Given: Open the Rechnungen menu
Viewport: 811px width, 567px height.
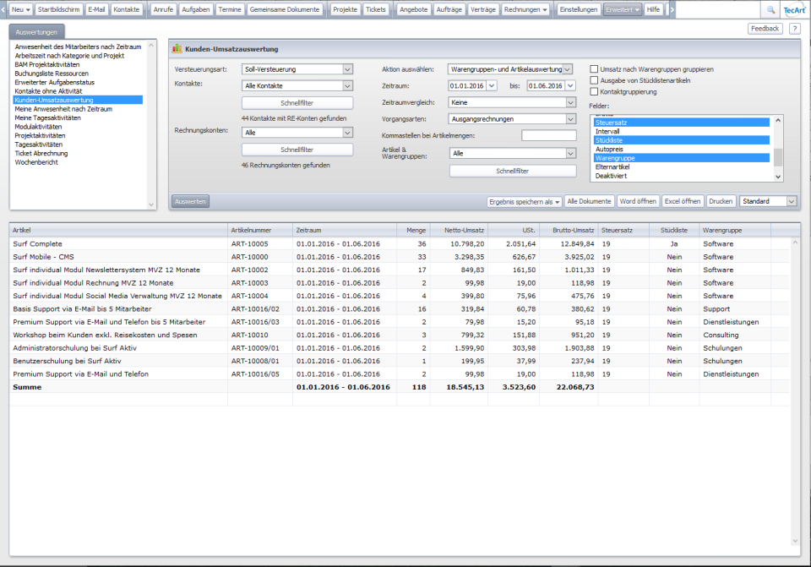Looking at the screenshot, I should pos(525,9).
